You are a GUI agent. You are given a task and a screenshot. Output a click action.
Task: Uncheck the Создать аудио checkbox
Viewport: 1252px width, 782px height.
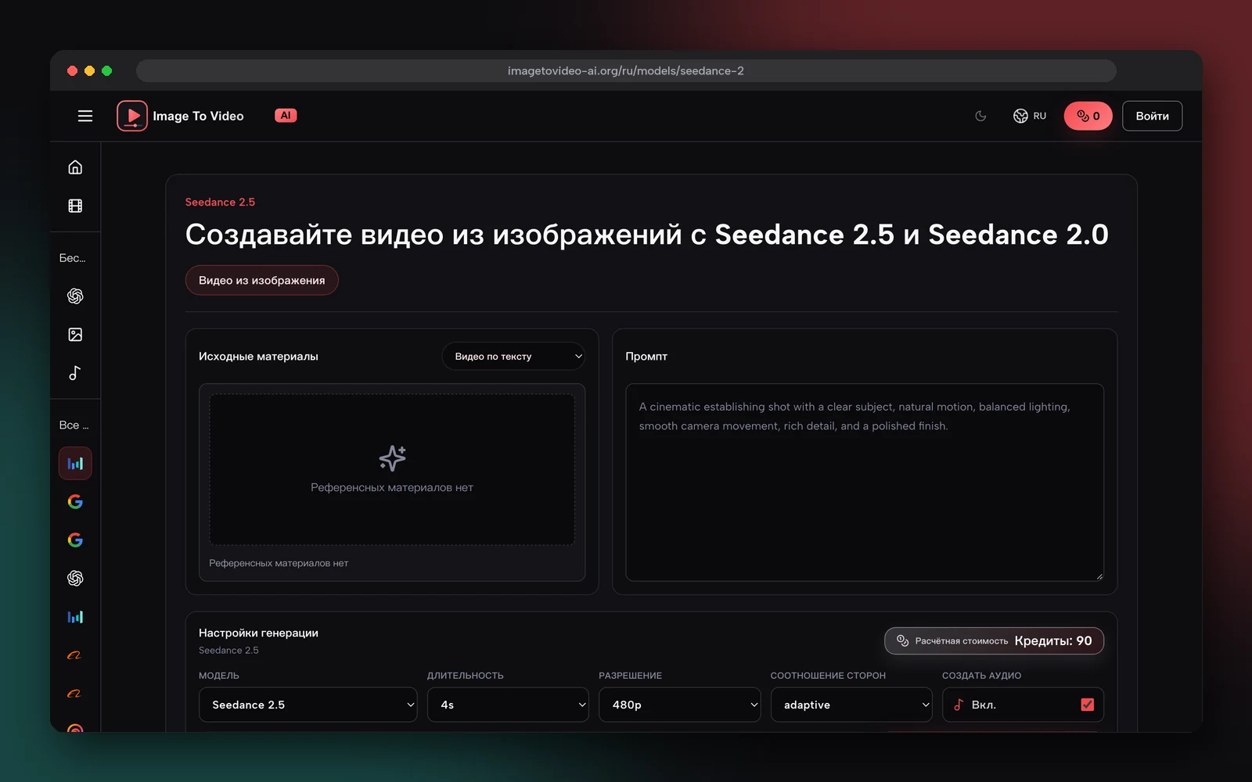pyautogui.click(x=1087, y=705)
